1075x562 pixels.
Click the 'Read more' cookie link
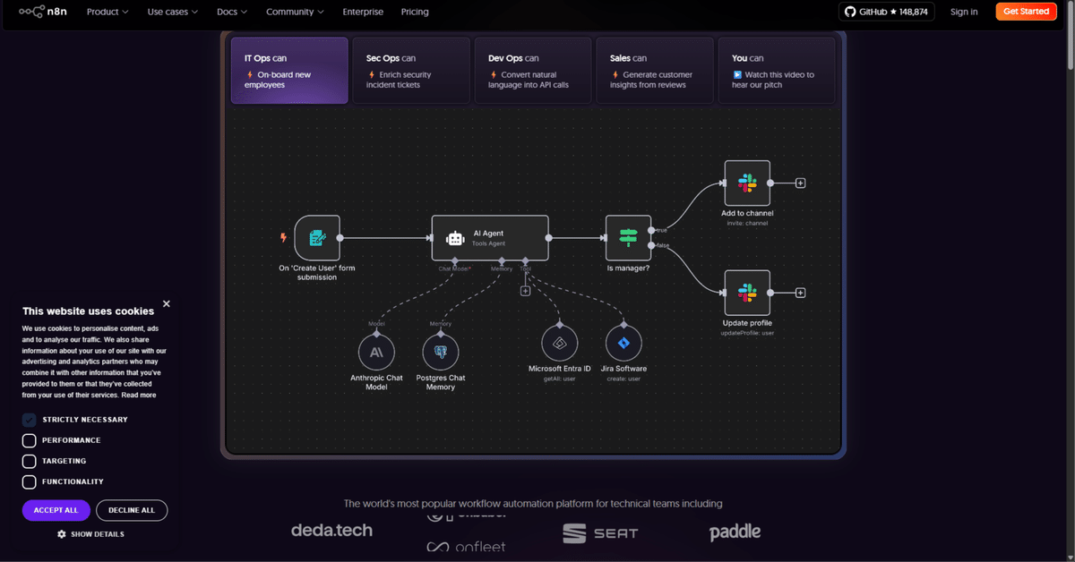(x=139, y=395)
